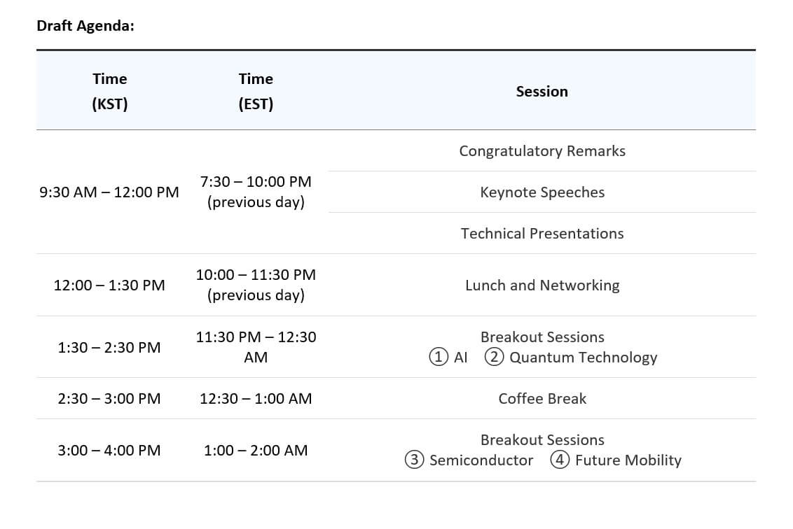Viewport: 793px width, 529px height.
Task: Click the 9:30 AM – 12:00 PM time cell
Action: point(110,192)
